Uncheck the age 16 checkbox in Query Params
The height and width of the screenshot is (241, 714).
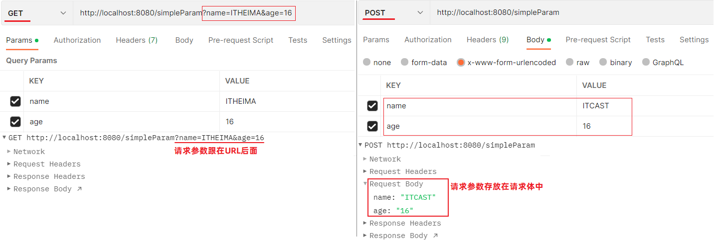pyautogui.click(x=15, y=122)
